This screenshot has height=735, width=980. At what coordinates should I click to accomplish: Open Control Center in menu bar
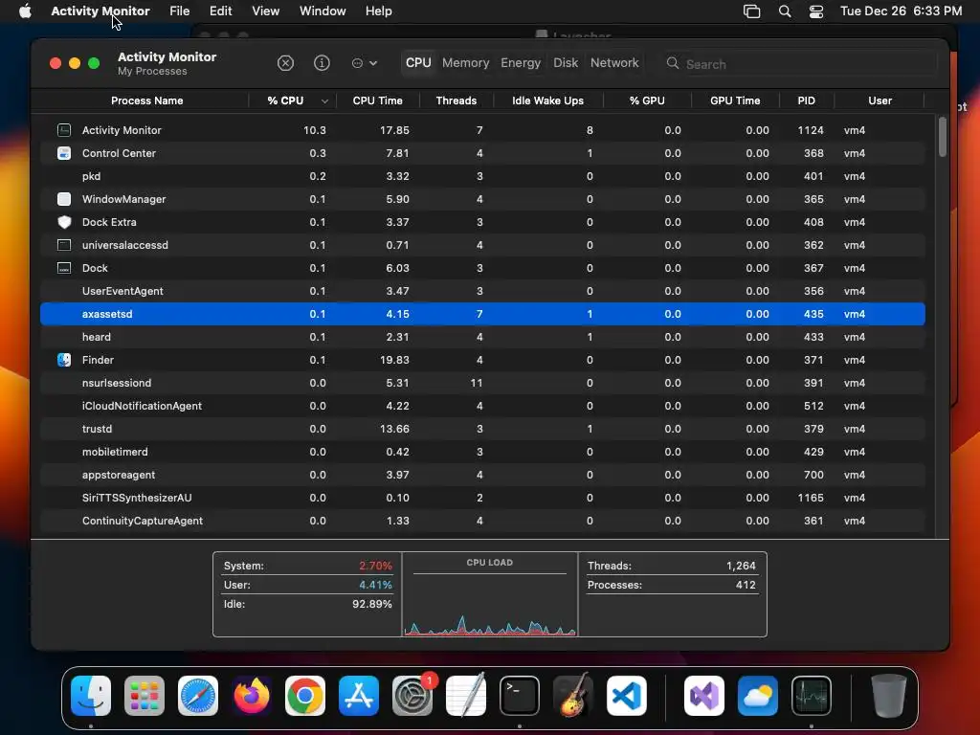coord(816,11)
